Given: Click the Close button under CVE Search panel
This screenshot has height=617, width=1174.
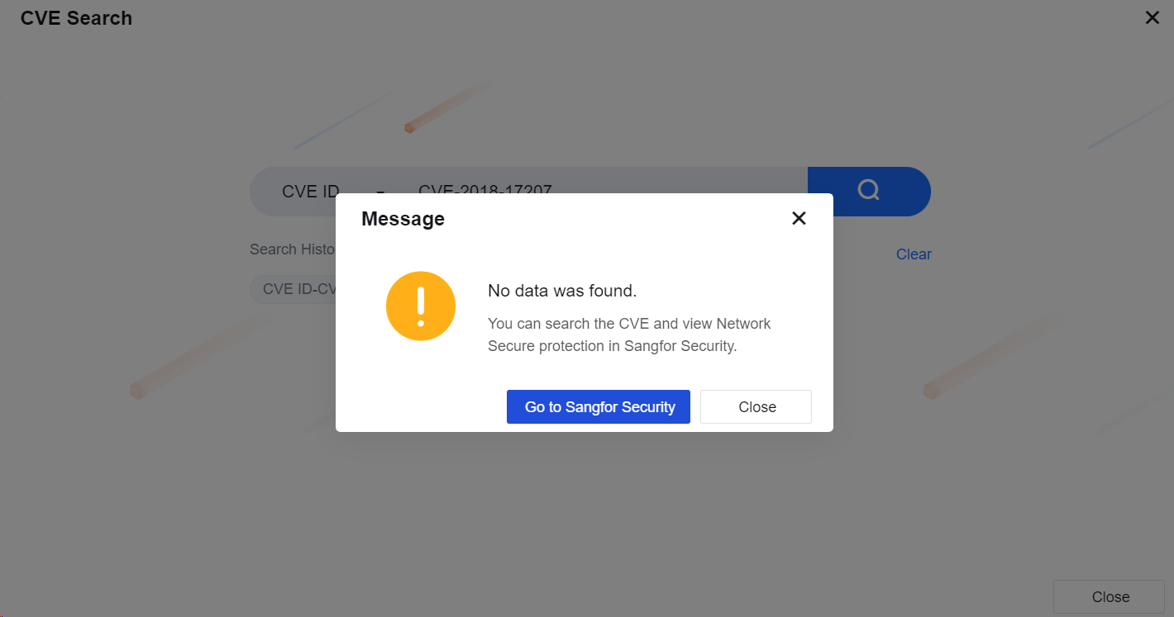Looking at the screenshot, I should [1110, 597].
